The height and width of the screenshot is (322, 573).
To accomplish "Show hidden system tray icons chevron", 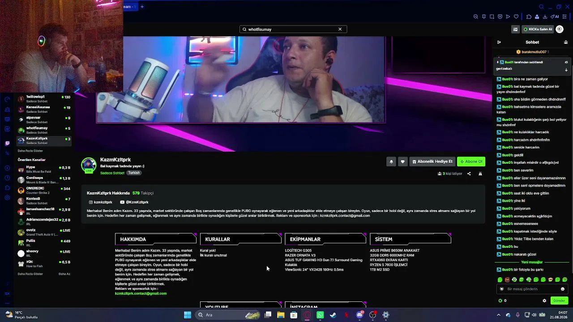I will pos(499,315).
